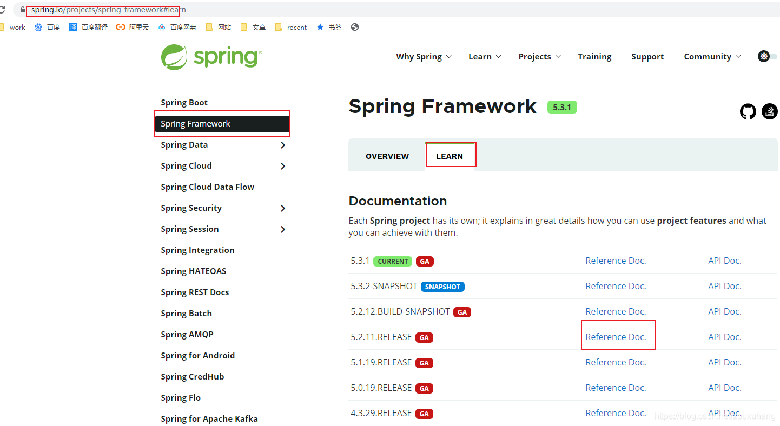The image size is (780, 426).
Task: Open the 百度 bookmark
Action: 47,27
